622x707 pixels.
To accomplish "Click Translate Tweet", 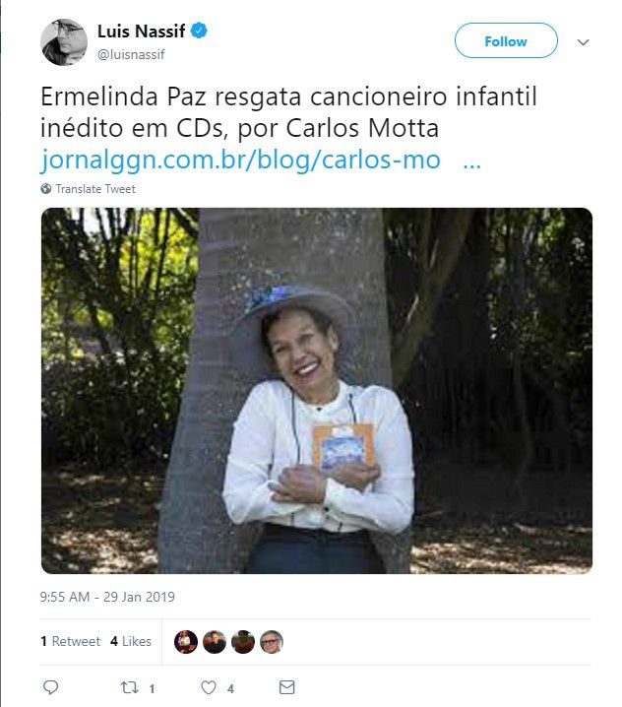I will click(x=95, y=189).
